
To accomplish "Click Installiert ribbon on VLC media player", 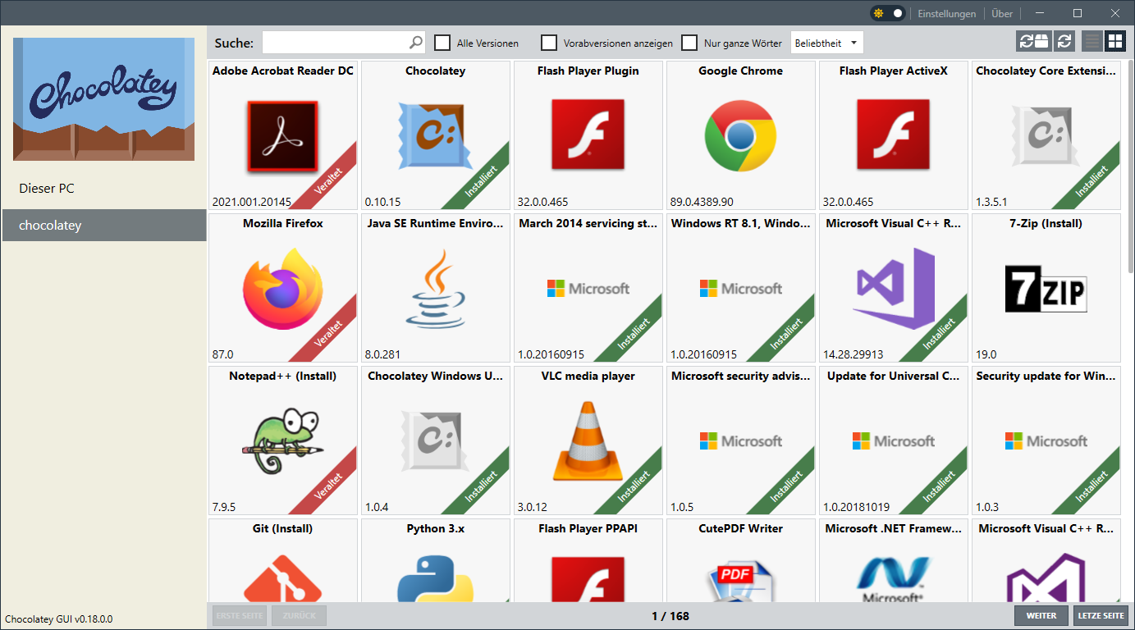I will click(x=633, y=485).
